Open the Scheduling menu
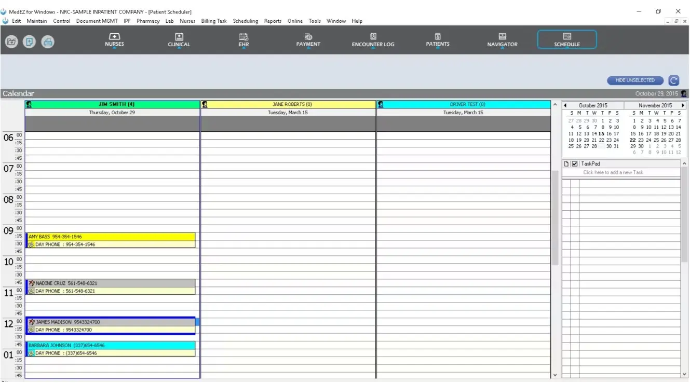 click(x=245, y=21)
